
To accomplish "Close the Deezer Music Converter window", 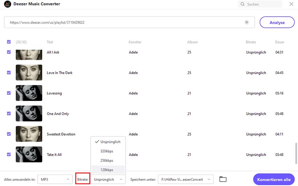I will 291,4.
